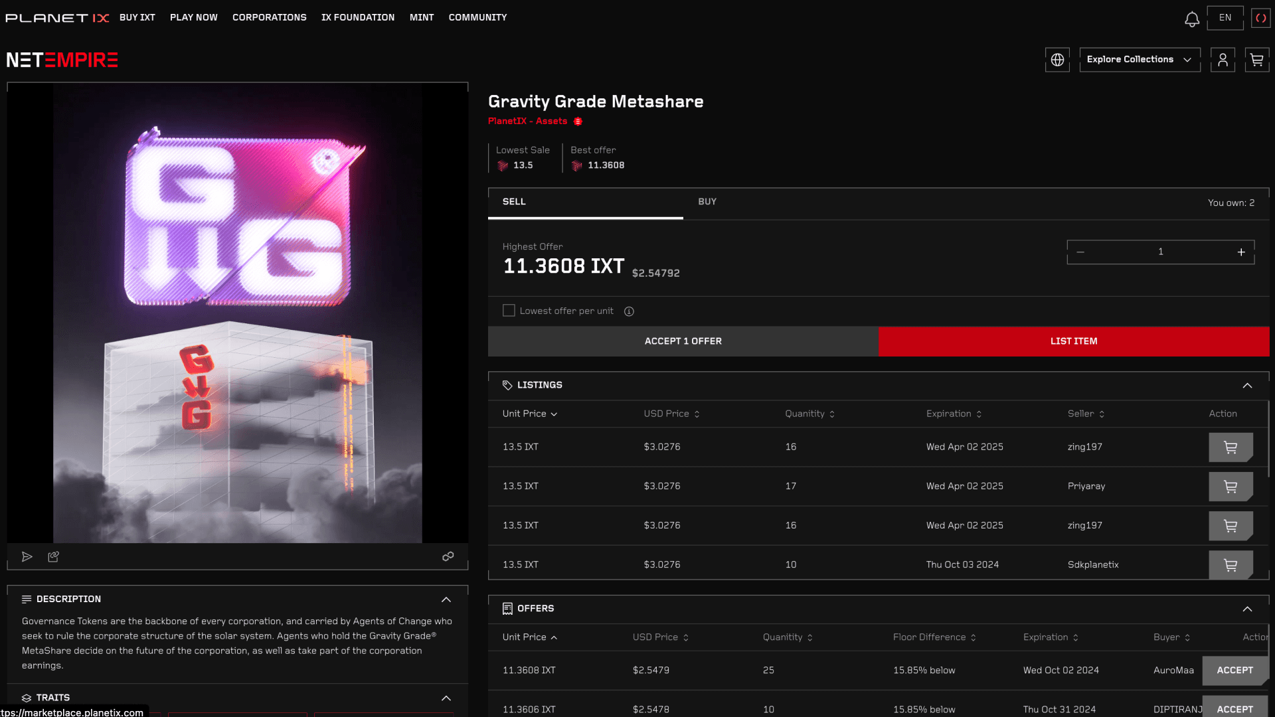Open the shopping cart in header
The height and width of the screenshot is (717, 1275).
1256,60
